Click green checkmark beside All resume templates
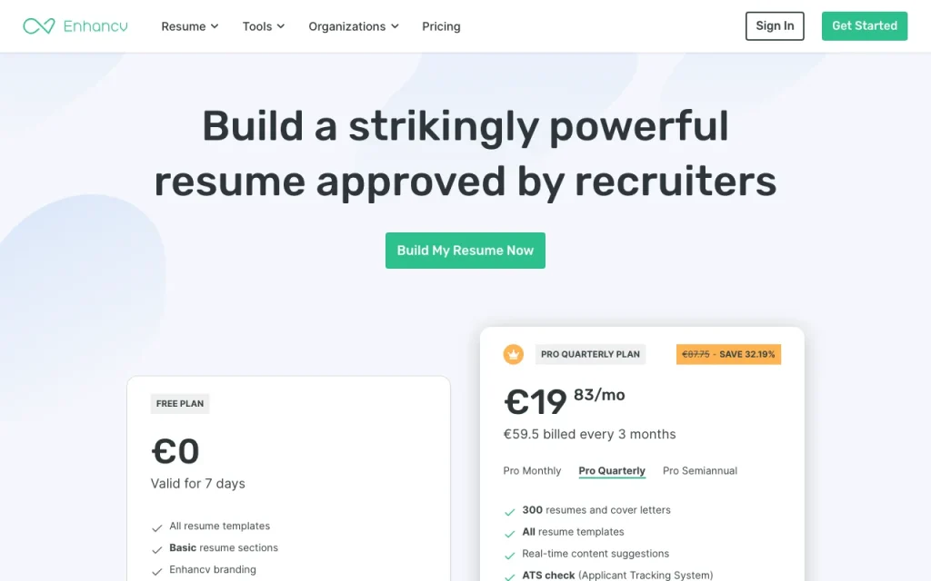Viewport: 931px width, 581px height. pyautogui.click(x=509, y=534)
